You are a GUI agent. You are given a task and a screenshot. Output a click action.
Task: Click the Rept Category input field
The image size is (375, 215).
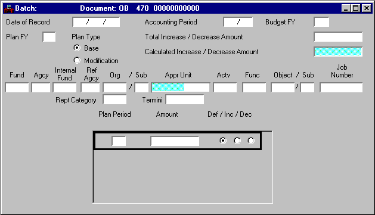click(114, 99)
